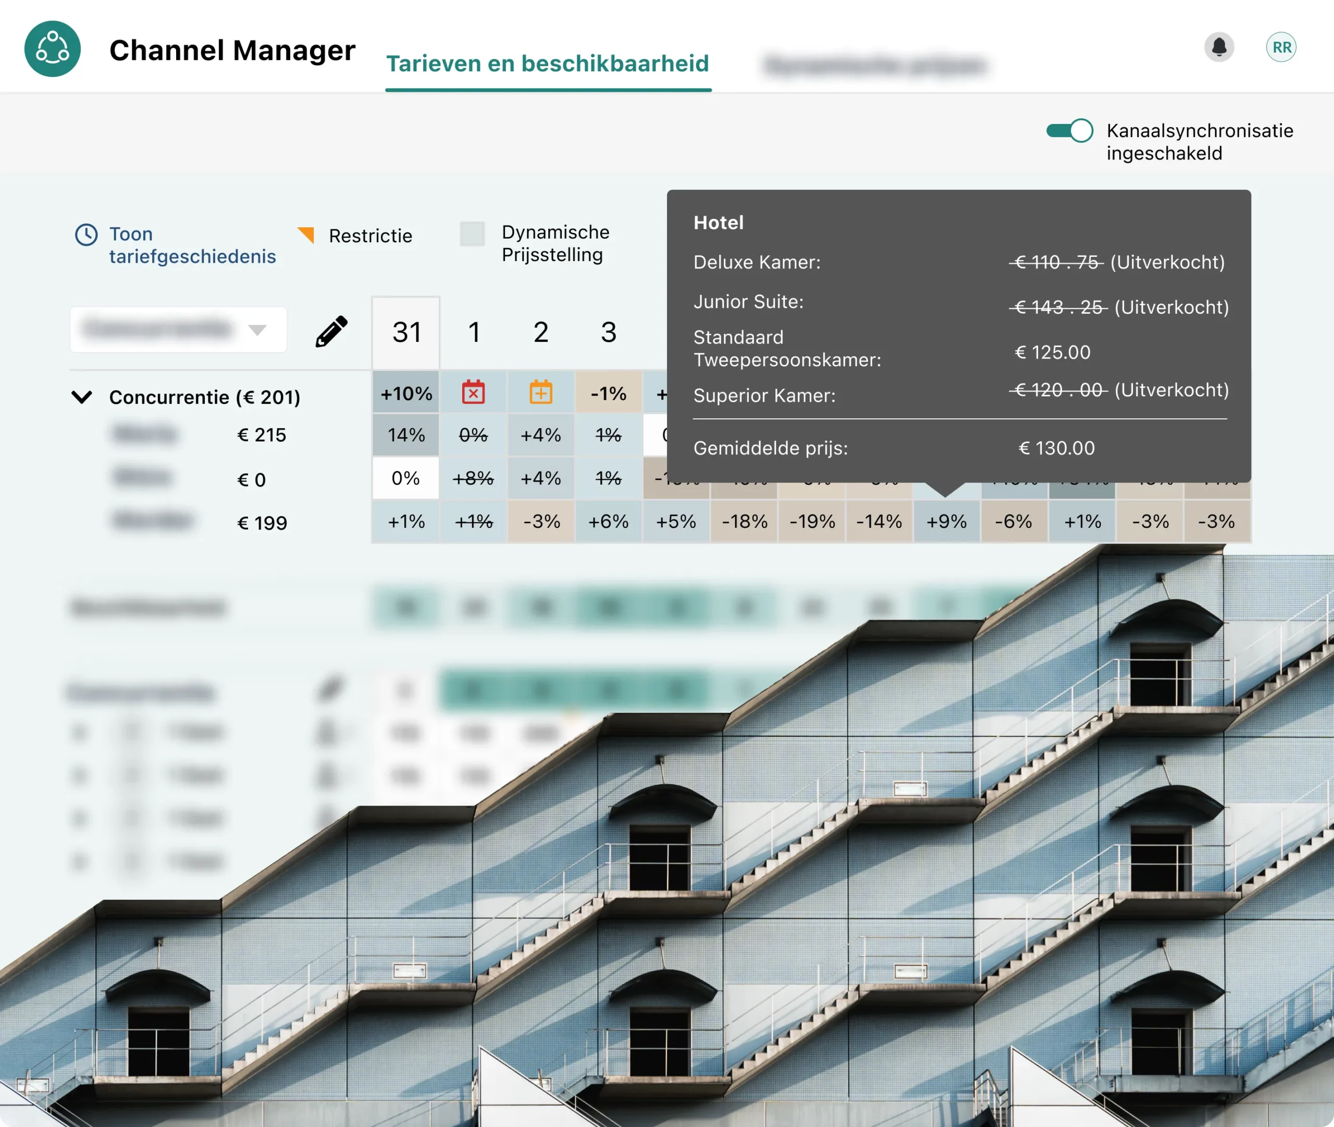Click the +6% cell in bottom row
This screenshot has height=1127, width=1334.
609,522
